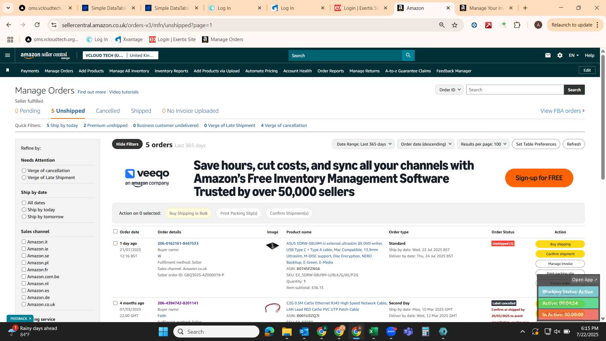Screen dimensions: 606x341
Task: Click the search magnifier button in Seller Central
Action: click(x=408, y=55)
